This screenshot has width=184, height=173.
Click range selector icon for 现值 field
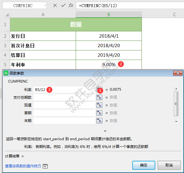tap(99, 105)
